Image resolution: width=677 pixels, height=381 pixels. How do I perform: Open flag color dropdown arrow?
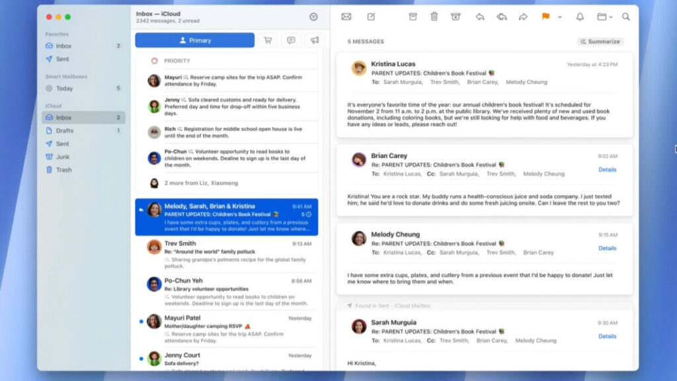559,17
